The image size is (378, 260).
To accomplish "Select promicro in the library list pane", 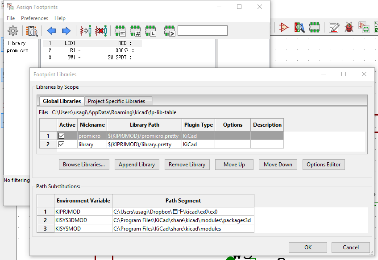I will point(17,50).
